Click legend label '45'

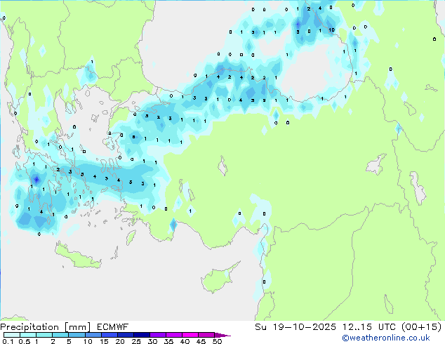tap(201, 341)
